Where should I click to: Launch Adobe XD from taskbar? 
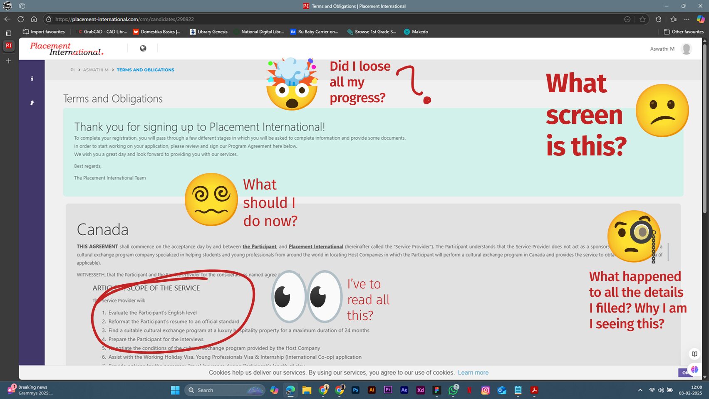[x=420, y=390]
